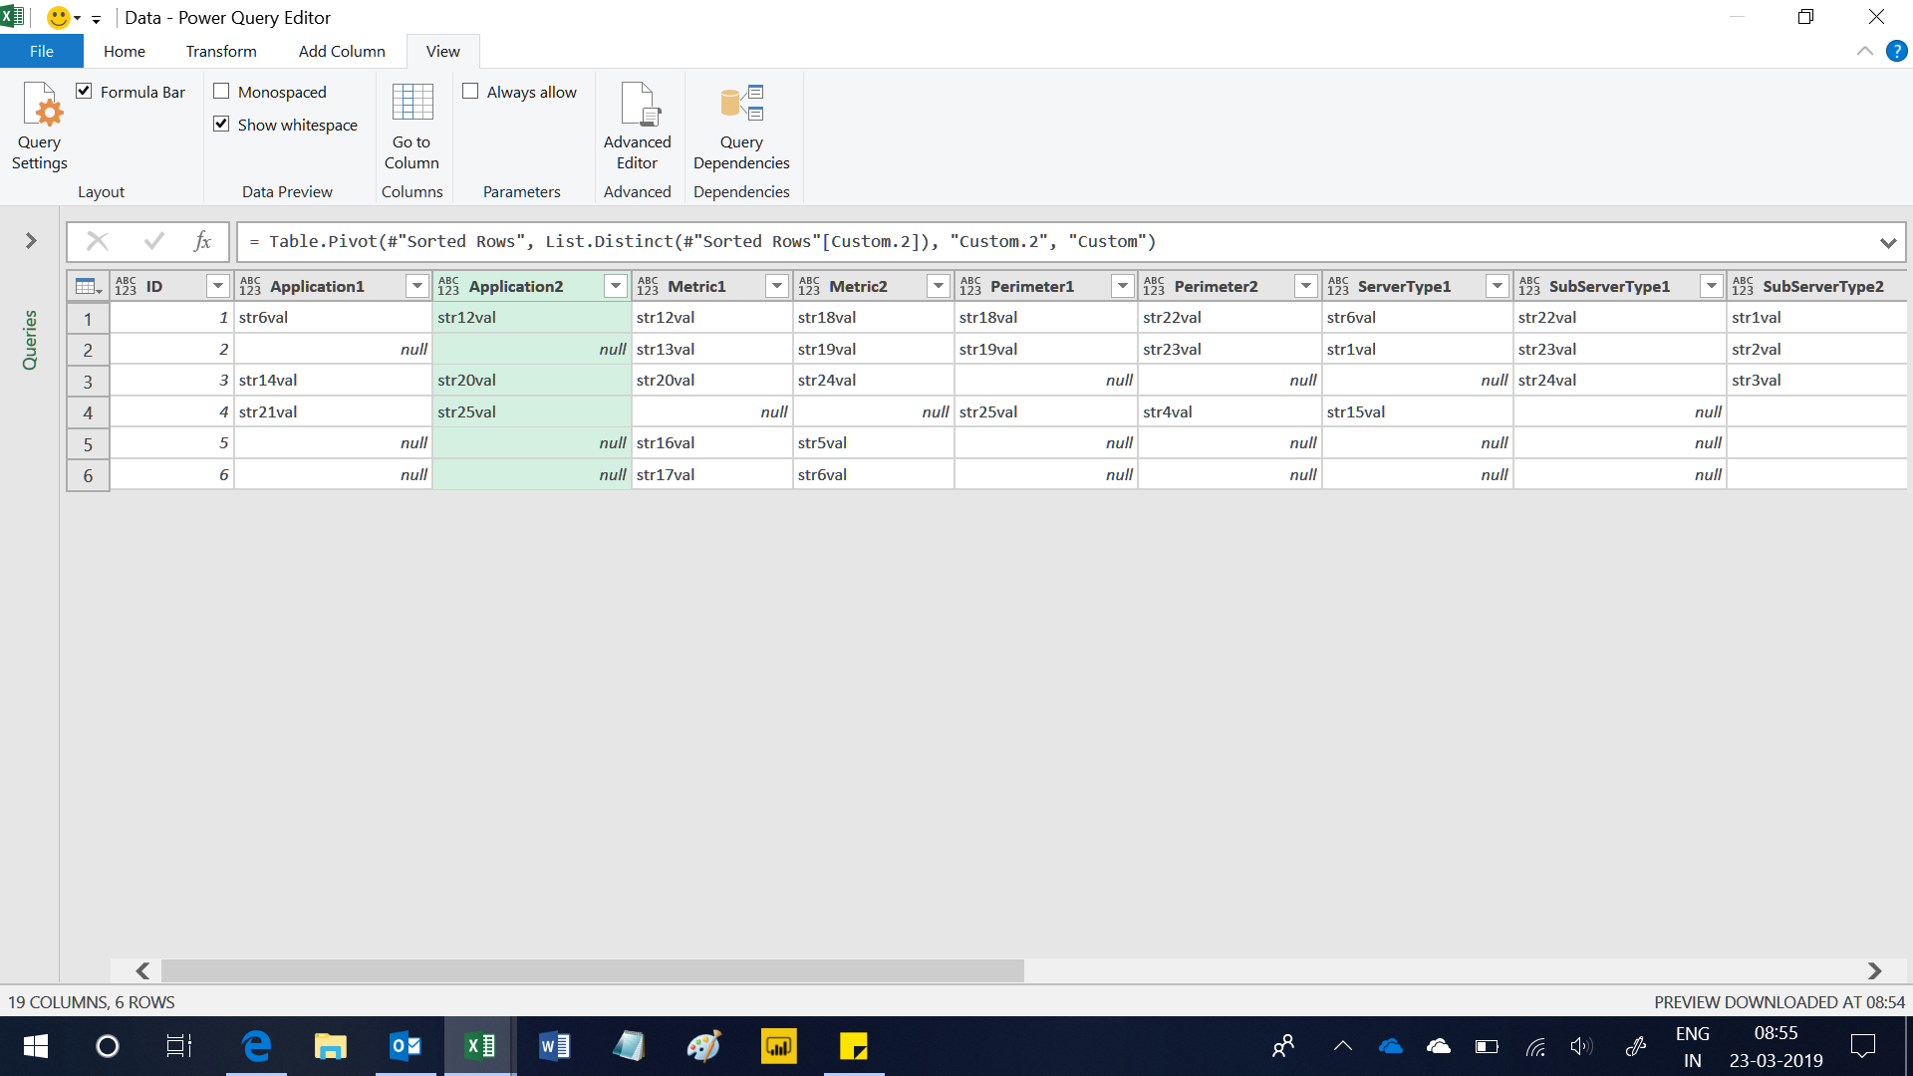Viewport: 1913px width, 1076px height.
Task: Open the ID column filter dropdown
Action: tap(217, 287)
